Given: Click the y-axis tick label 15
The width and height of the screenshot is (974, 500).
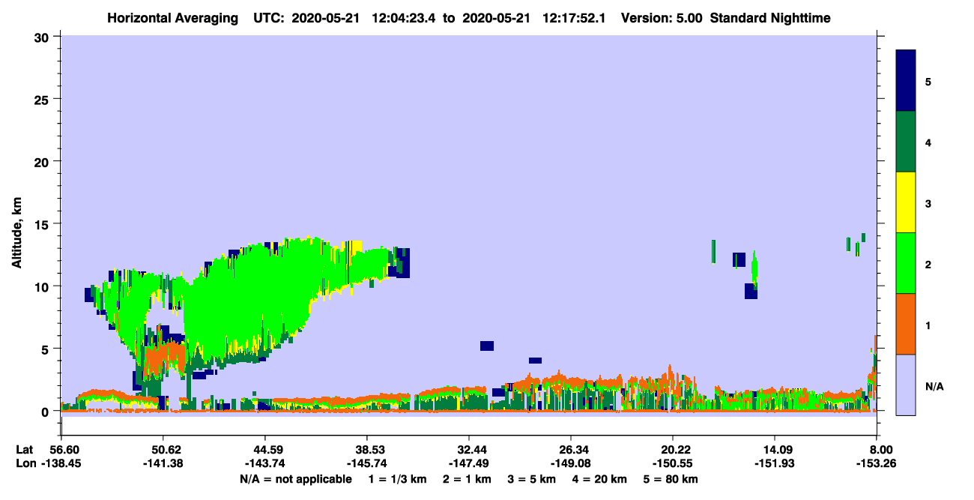Looking at the screenshot, I should [x=43, y=223].
